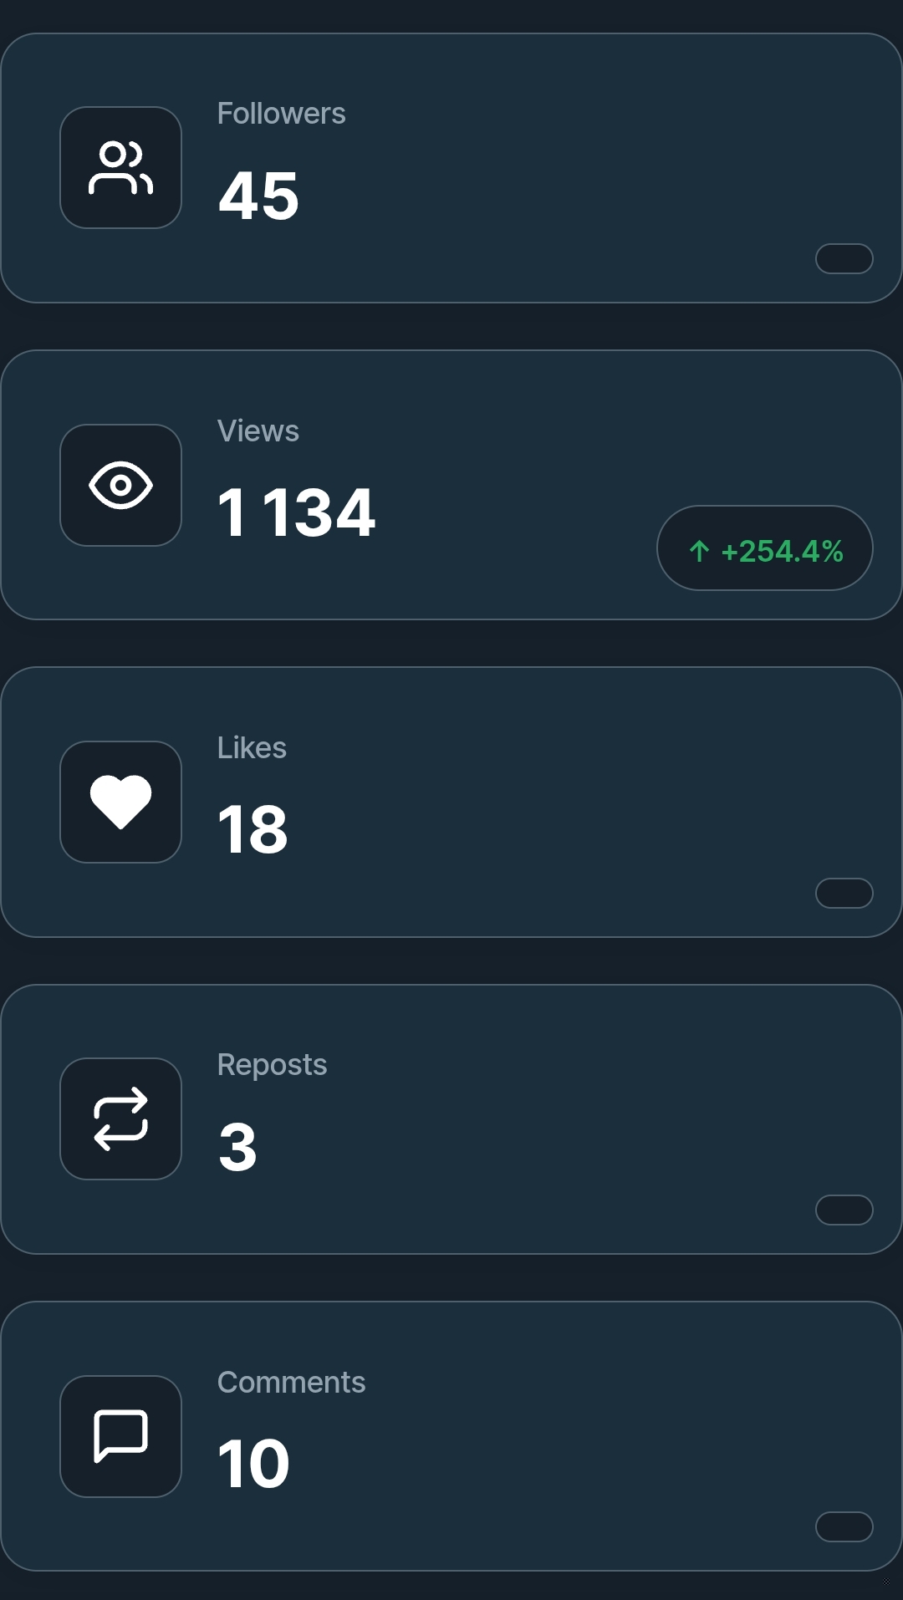Click the Reposts arrows icon
The width and height of the screenshot is (903, 1600).
(x=120, y=1118)
